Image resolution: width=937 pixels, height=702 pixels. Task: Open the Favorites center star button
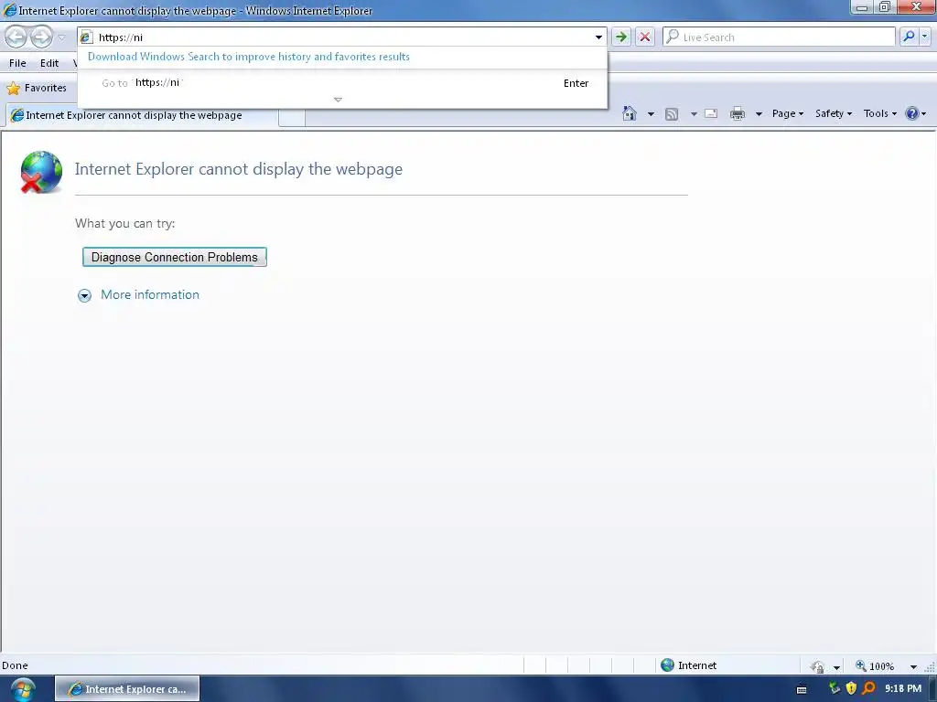pos(37,88)
